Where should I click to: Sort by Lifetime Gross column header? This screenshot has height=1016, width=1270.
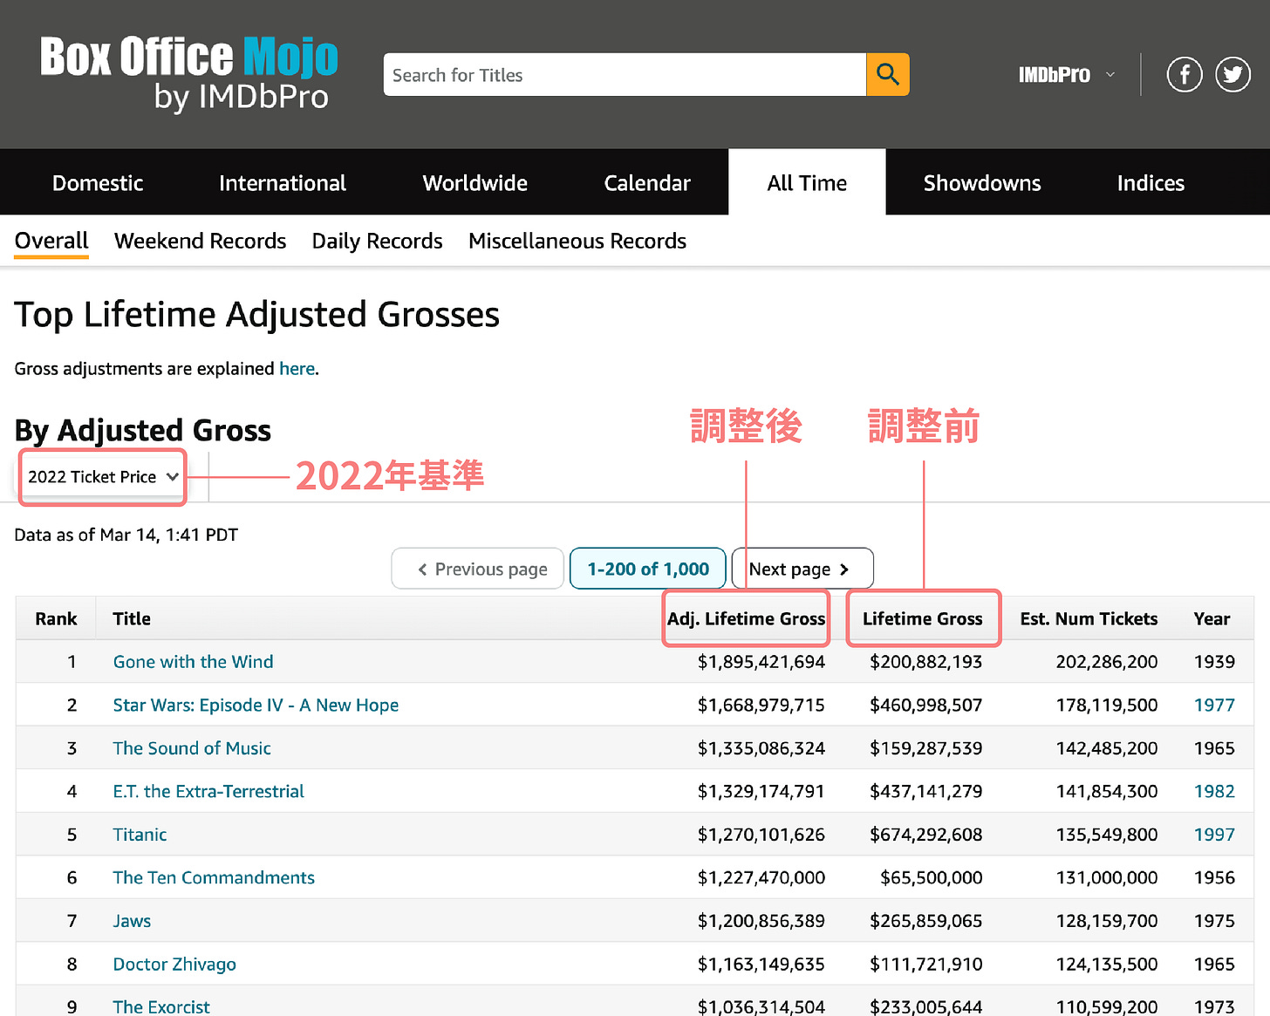(x=923, y=618)
